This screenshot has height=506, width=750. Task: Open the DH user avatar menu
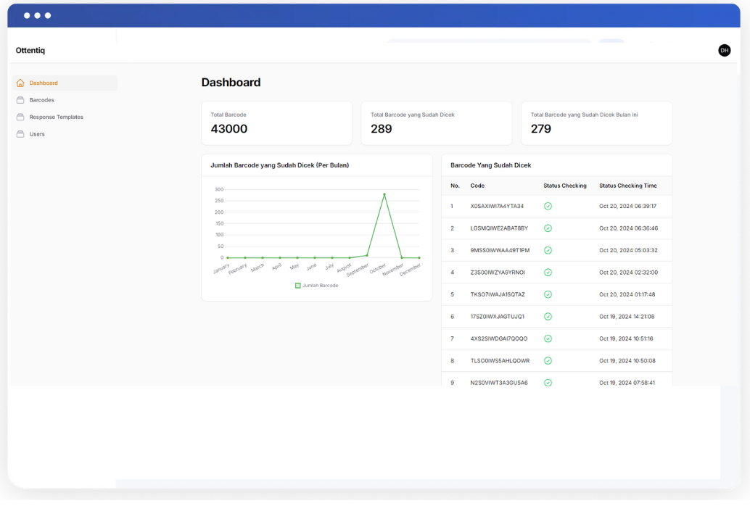[x=724, y=50]
